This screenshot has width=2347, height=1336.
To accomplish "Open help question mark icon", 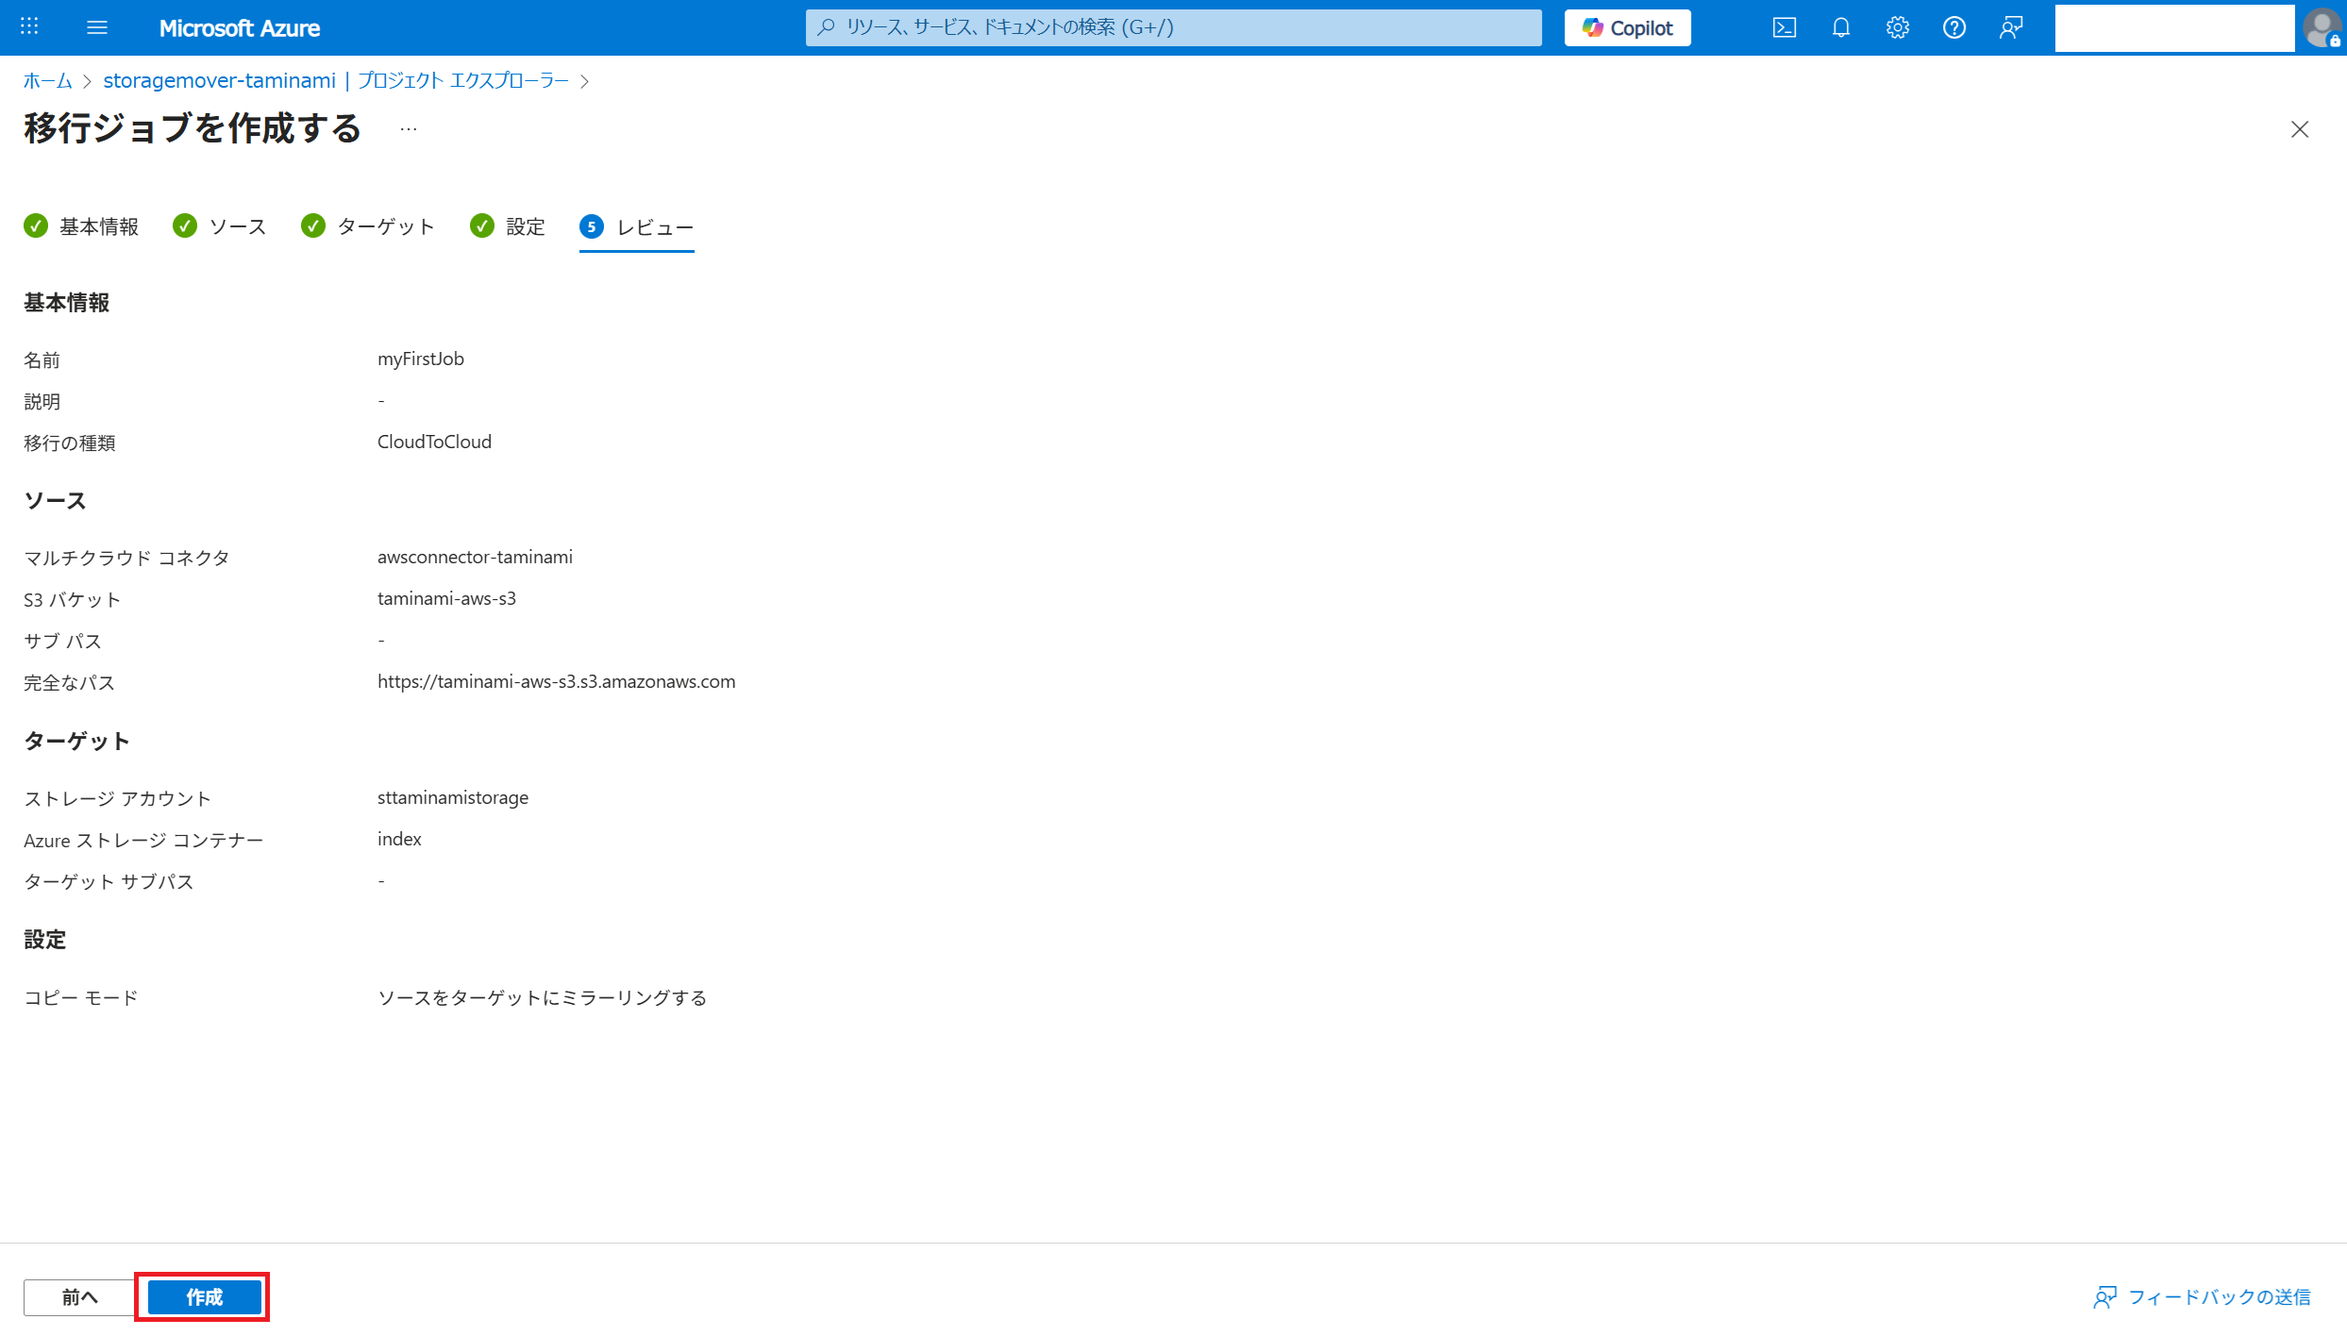I will pos(1954,27).
